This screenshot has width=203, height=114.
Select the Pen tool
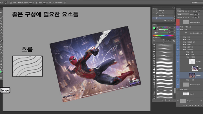1,53
